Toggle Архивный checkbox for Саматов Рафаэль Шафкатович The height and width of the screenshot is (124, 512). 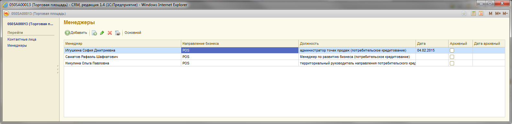click(x=452, y=57)
